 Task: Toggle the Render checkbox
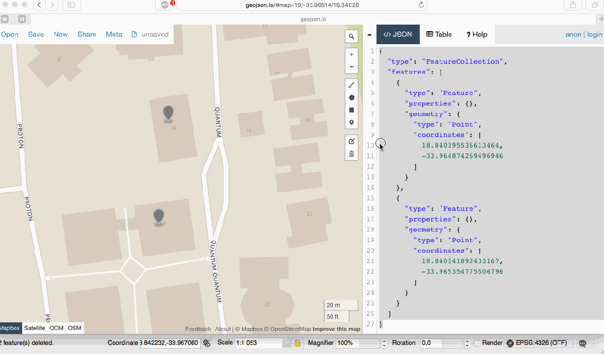[477, 343]
